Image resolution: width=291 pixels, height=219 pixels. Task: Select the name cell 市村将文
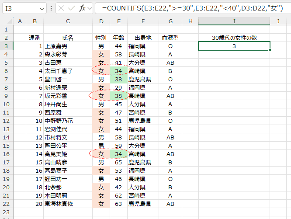point(68,138)
